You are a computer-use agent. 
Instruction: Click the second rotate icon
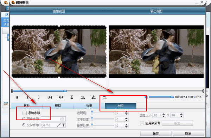coord(94,97)
